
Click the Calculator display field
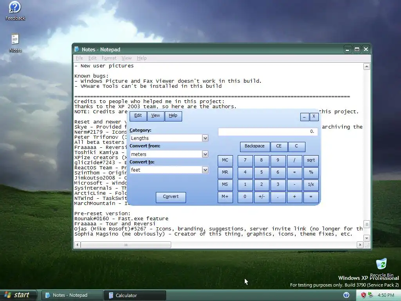coord(268,132)
